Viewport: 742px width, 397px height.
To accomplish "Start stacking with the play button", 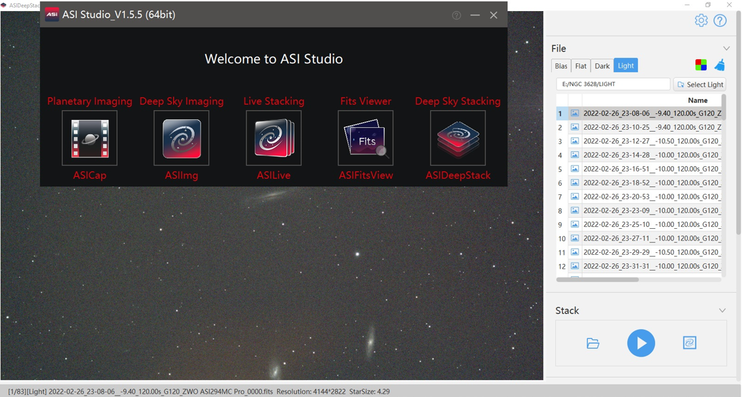I will click(641, 343).
